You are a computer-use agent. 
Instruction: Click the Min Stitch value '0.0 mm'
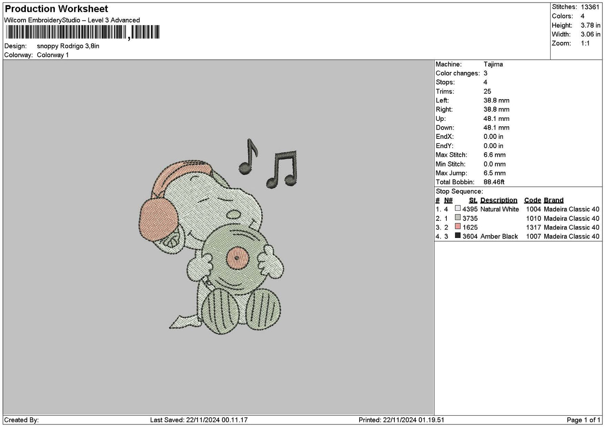pyautogui.click(x=494, y=164)
